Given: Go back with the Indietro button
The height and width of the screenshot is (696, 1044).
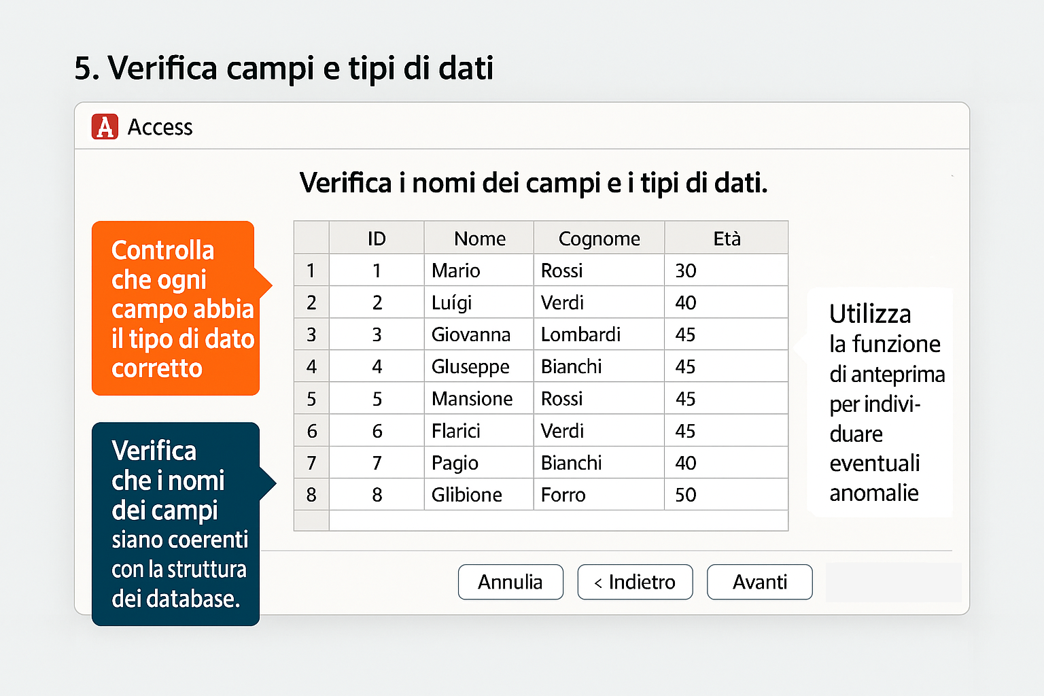Looking at the screenshot, I should point(635,582).
